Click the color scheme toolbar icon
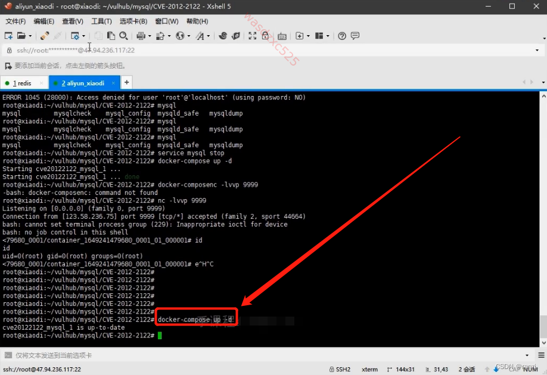Screen dimensions: 547x375 (160, 36)
